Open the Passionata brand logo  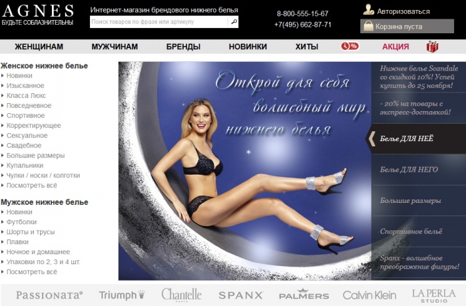(49, 295)
